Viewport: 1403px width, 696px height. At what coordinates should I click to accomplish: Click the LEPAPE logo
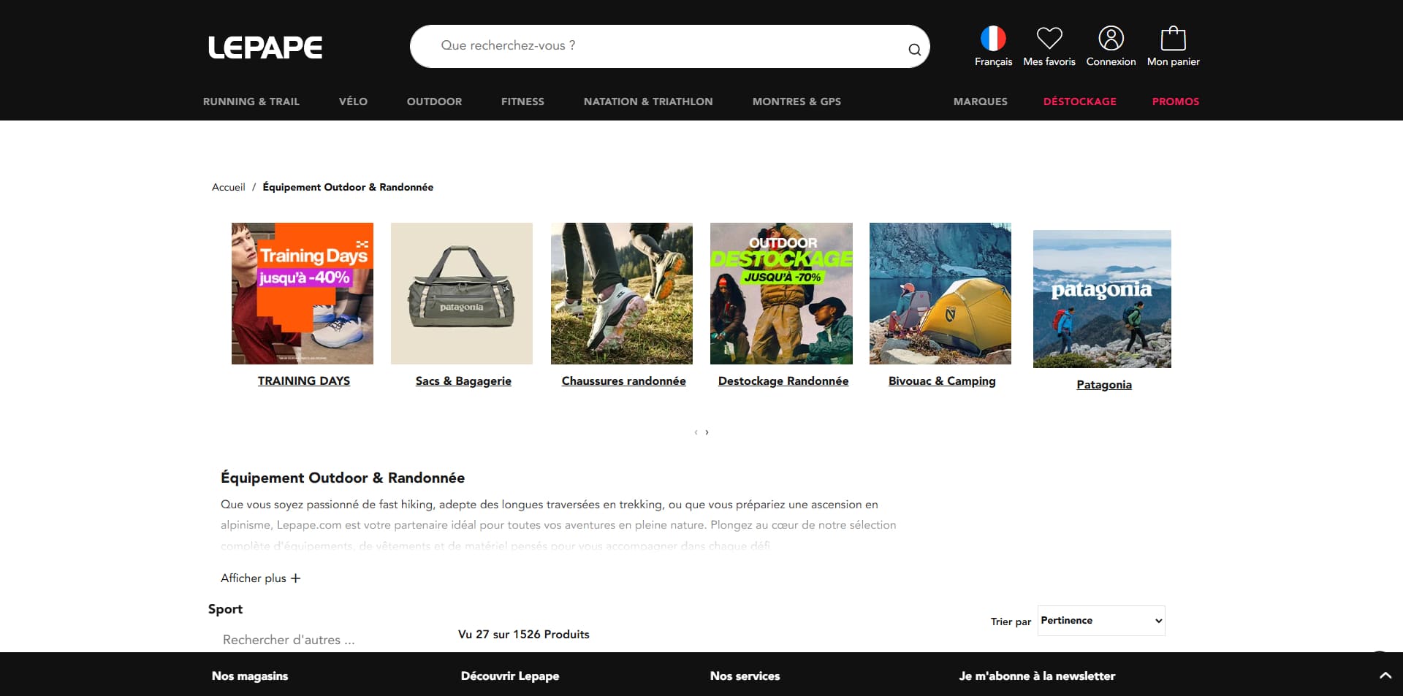coord(265,47)
